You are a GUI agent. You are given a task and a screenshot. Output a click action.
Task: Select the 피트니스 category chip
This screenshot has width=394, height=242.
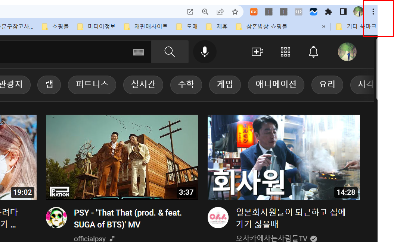click(92, 85)
